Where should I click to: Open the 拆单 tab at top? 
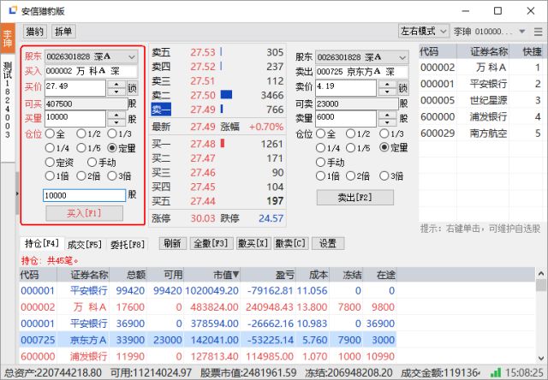pyautogui.click(x=63, y=32)
